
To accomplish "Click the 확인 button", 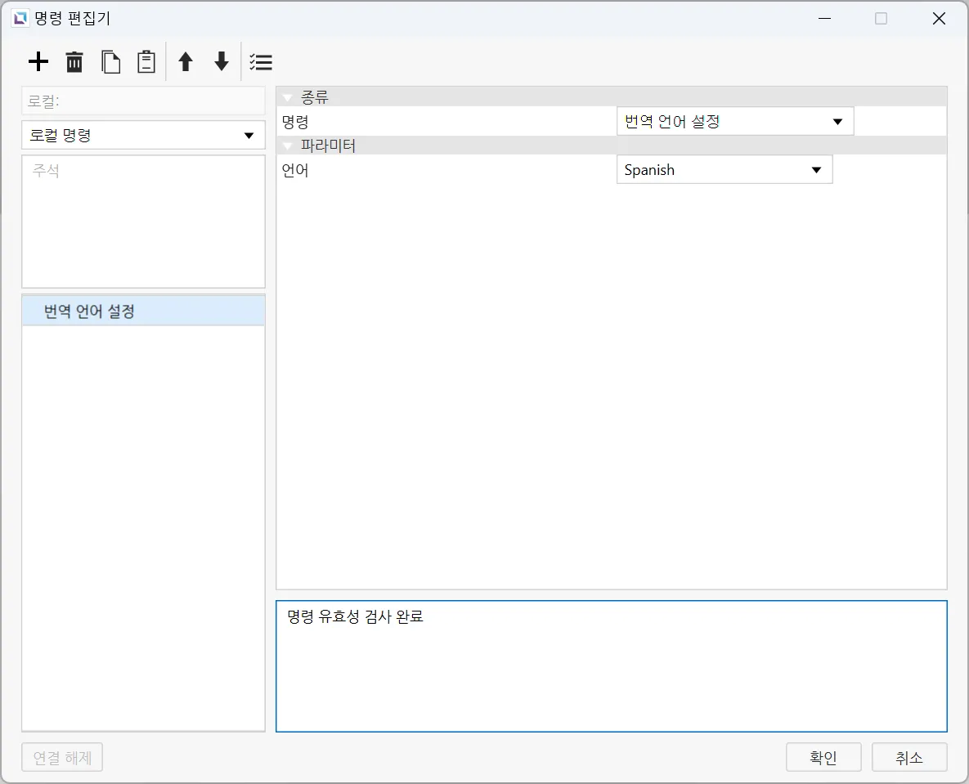I will pos(823,758).
